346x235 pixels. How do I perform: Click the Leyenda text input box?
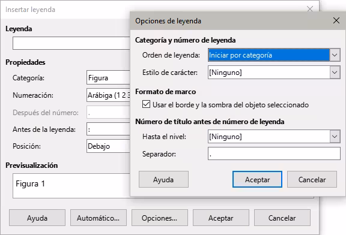[71, 43]
